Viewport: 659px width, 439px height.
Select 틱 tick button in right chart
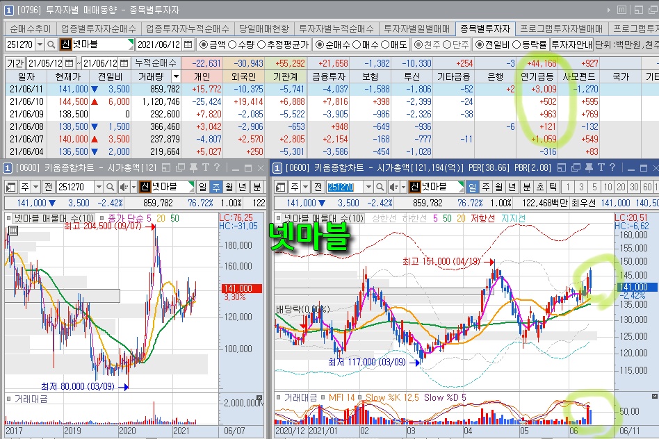[x=553, y=187]
